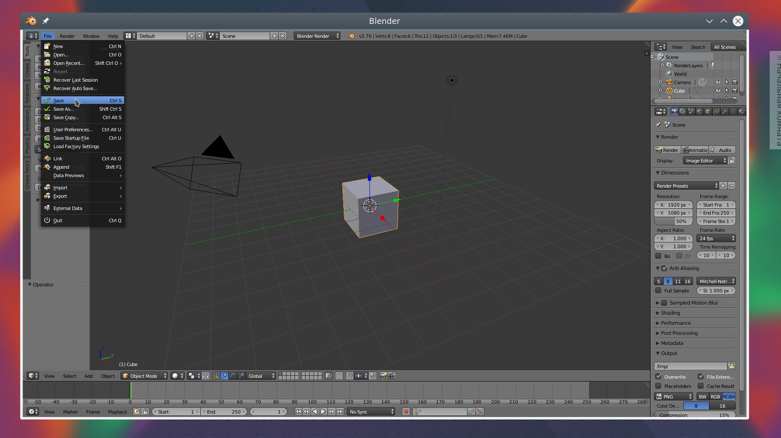Open the PNG file format dropdown
Viewport: 781px width, 438px height.
coord(674,397)
